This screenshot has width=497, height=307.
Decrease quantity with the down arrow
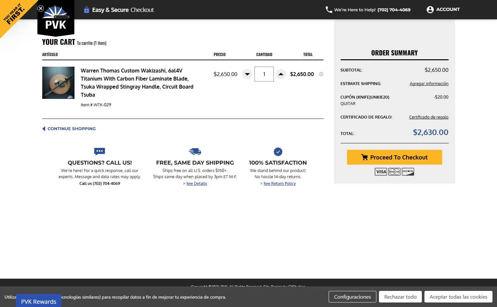point(247,74)
